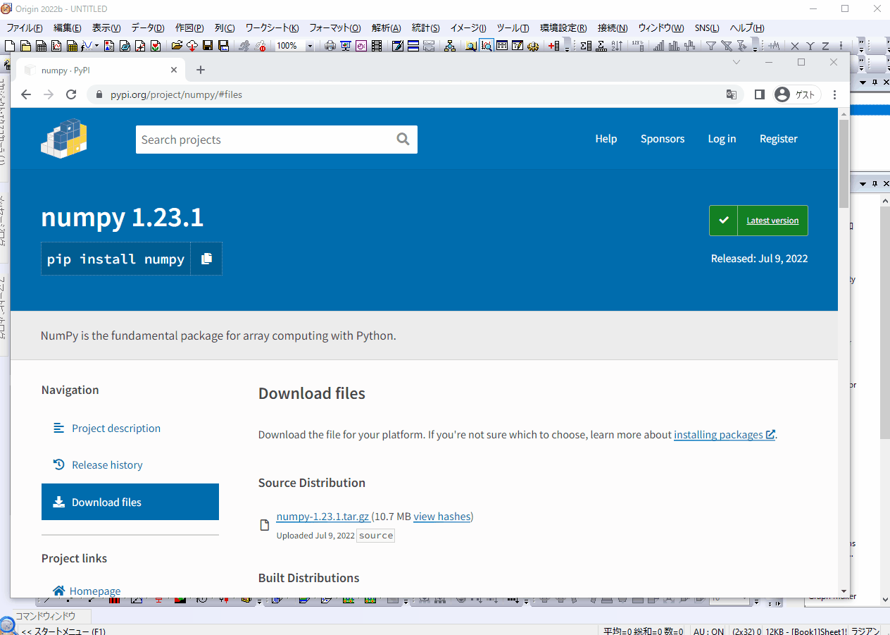Click the filmstrip video icon in Origin toolbar
This screenshot has height=635, width=890.
[377, 46]
